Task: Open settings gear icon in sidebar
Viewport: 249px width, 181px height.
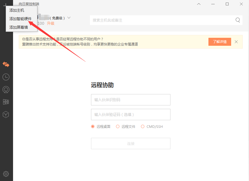Action: pyautogui.click(x=6, y=174)
